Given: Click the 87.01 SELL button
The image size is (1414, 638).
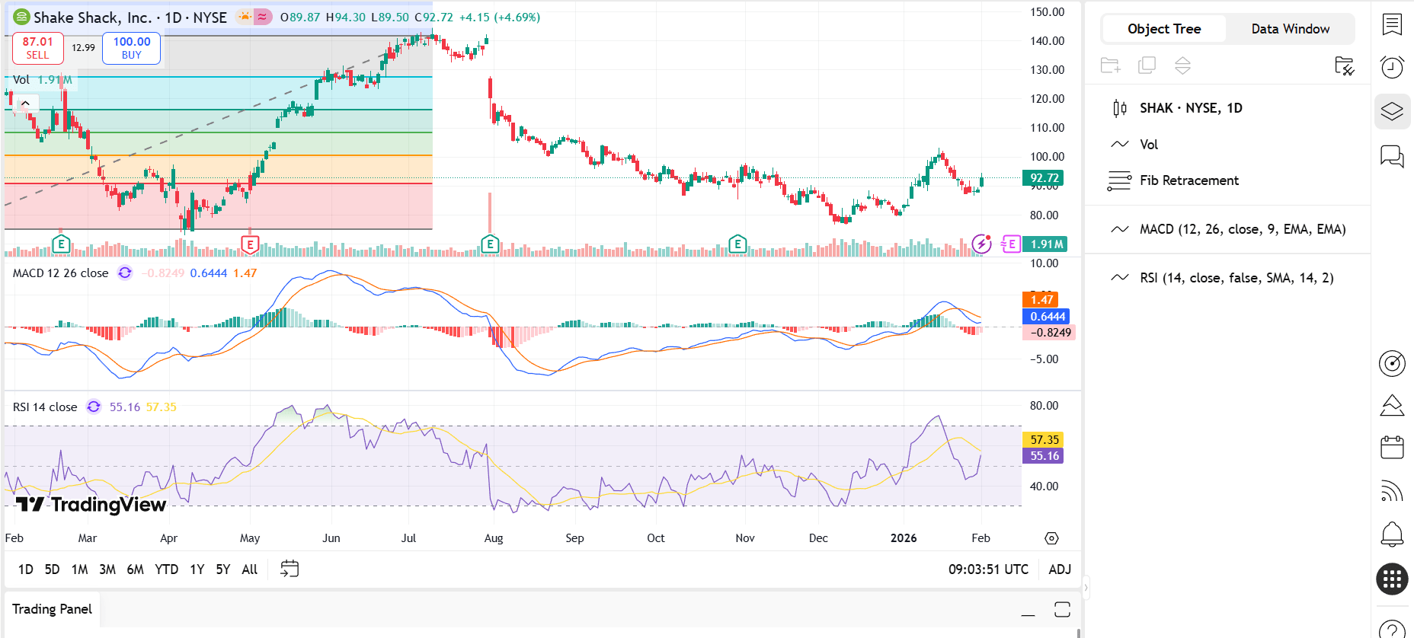Looking at the screenshot, I should coord(37,48).
